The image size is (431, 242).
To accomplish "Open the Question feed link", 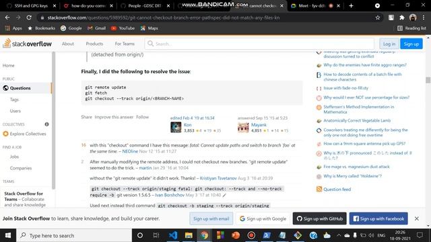I will pos(337,190).
